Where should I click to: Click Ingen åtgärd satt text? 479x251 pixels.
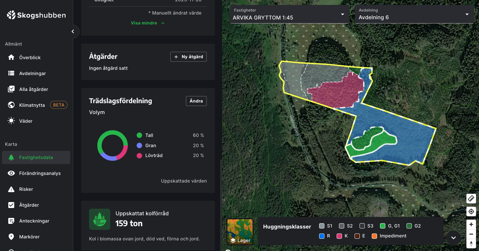[x=108, y=68]
